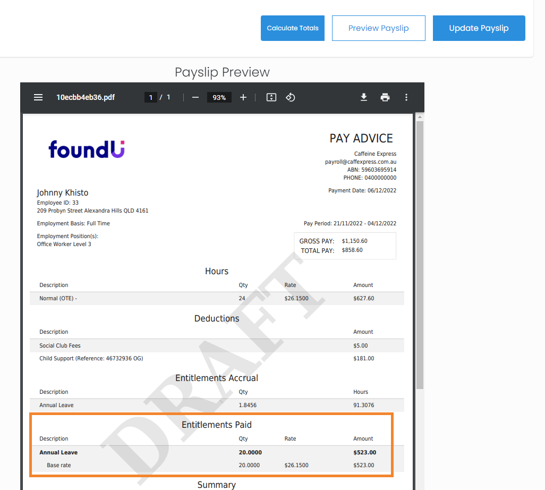Click the 10ecbb4eb36.pdf file name
Viewport: 545px width, 490px height.
[x=86, y=97]
